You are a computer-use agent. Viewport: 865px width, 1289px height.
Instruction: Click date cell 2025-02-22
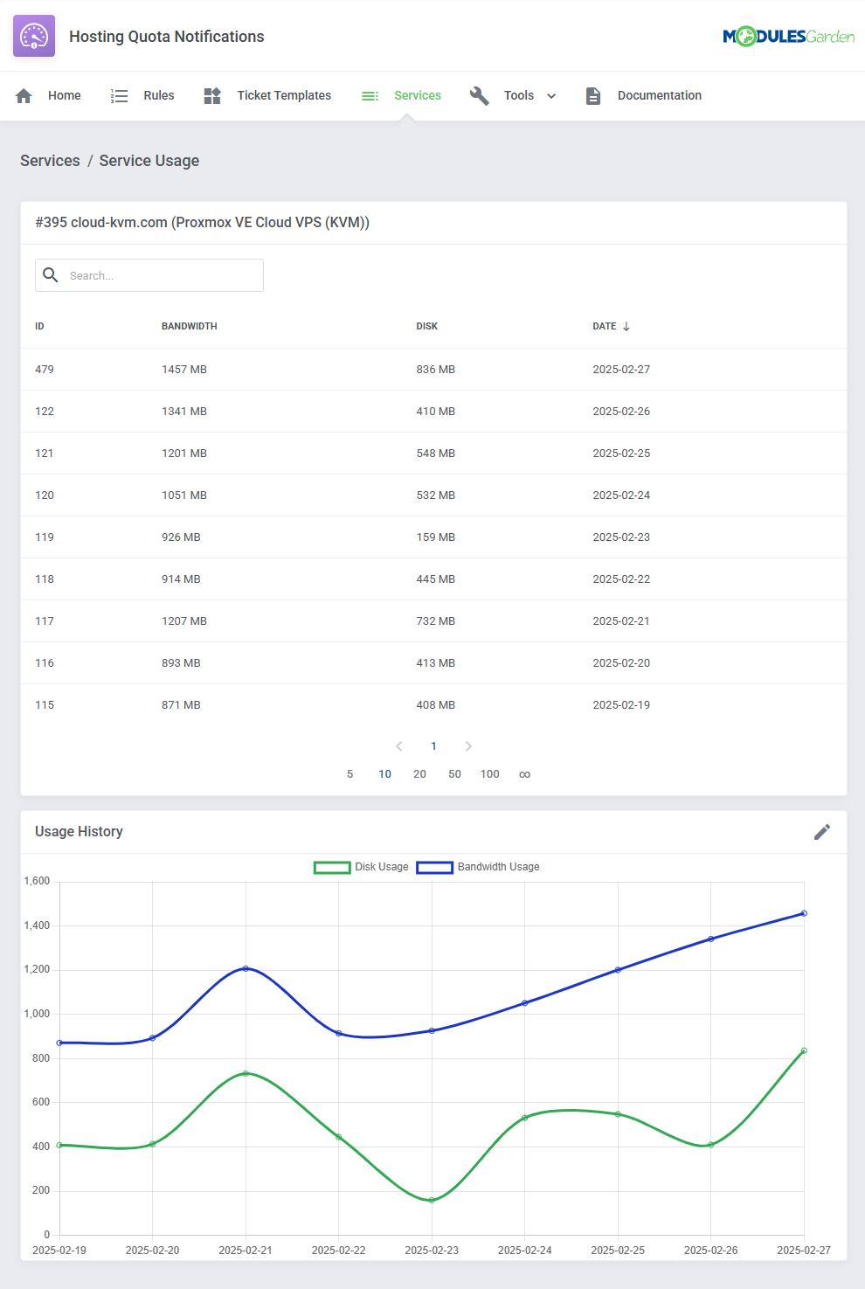(621, 579)
